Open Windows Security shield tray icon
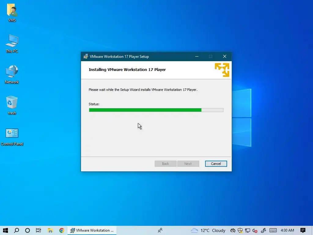Image resolution: width=313 pixels, height=235 pixels. [x=240, y=230]
